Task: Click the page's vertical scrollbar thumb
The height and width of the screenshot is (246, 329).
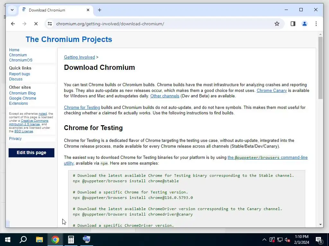Action: click(320, 68)
